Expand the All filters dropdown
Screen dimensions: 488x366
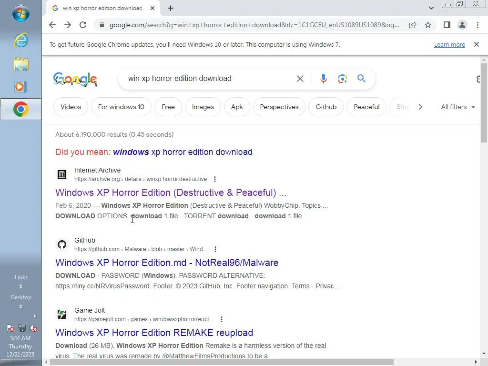(458, 107)
